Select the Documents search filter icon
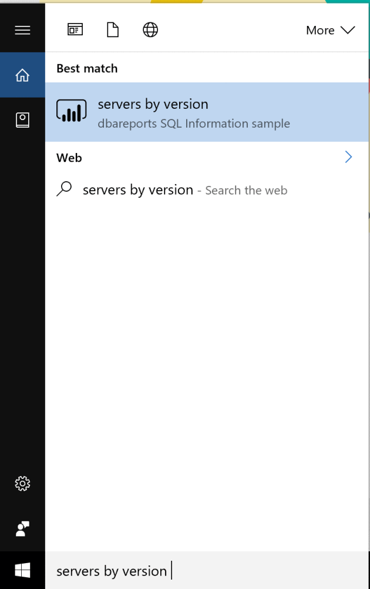 113,29
